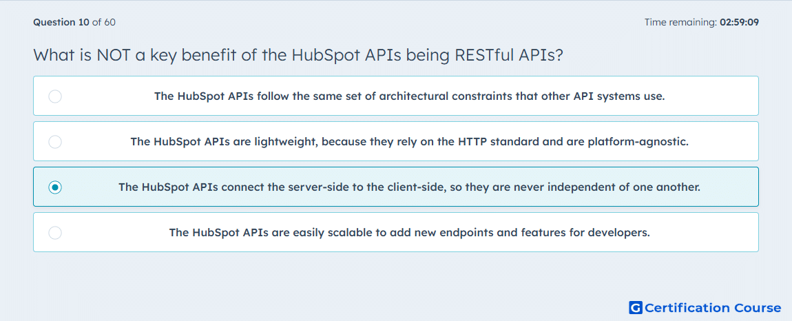Click the text 'easily scalable to add new endpoints'

click(x=373, y=233)
